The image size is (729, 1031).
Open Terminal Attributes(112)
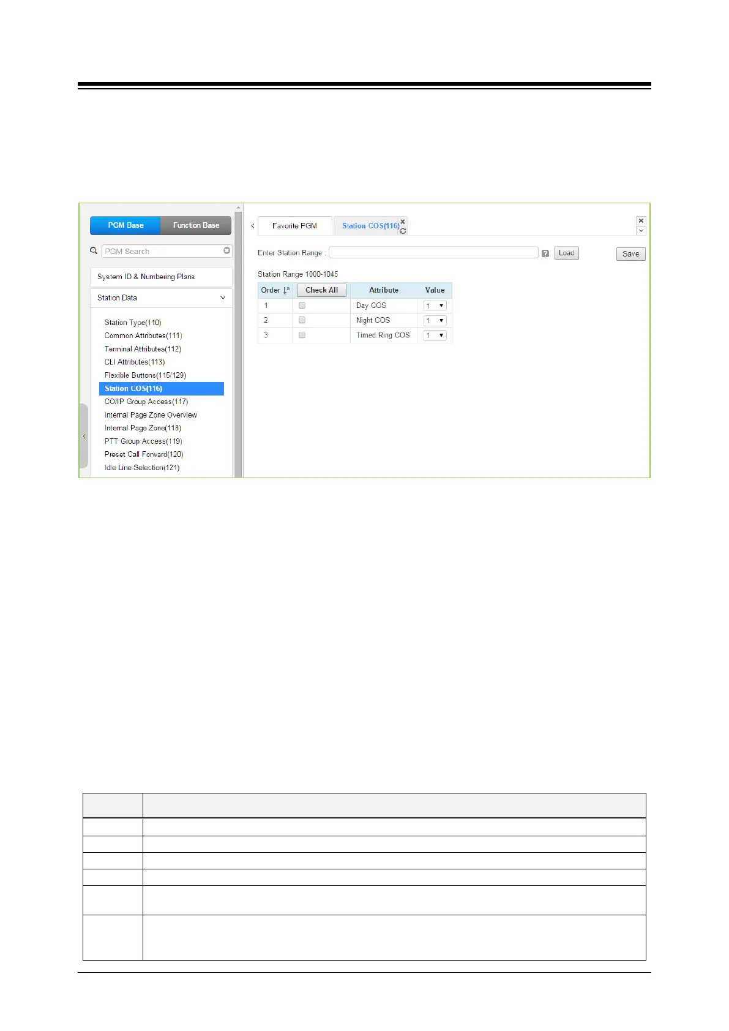143,349
